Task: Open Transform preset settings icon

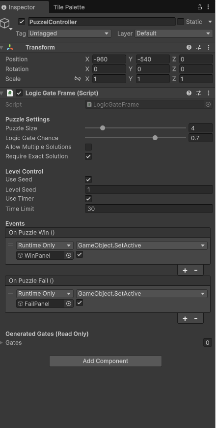Action: (x=199, y=47)
